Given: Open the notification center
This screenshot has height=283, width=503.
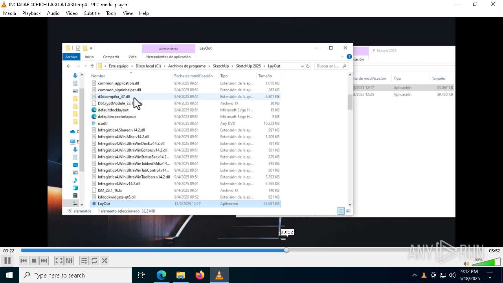Looking at the screenshot, I should pos(490,275).
